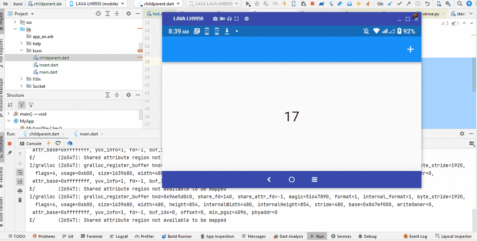The width and height of the screenshot is (477, 241).
Task: Click the Git commit checkmark icon
Action: (x=399, y=4)
